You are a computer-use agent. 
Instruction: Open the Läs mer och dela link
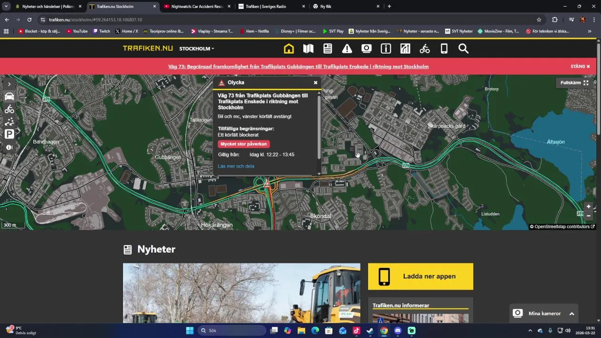click(236, 166)
